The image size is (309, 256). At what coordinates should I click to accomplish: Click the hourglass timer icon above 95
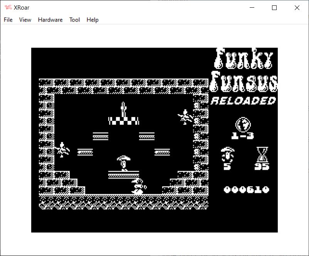tap(262, 154)
